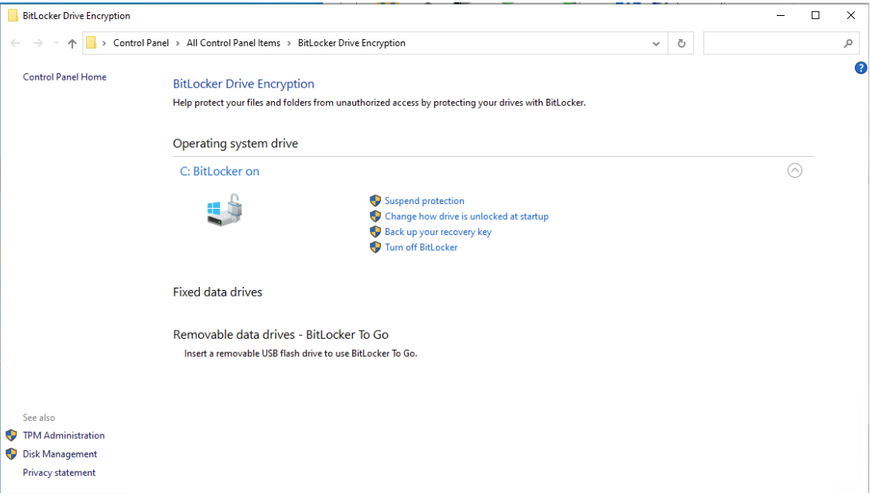Expand chevron after Control Panel breadcrumb
The width and height of the screenshot is (870, 502).
pyautogui.click(x=178, y=43)
